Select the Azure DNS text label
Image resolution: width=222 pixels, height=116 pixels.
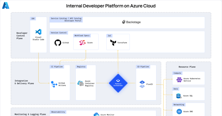188,112
